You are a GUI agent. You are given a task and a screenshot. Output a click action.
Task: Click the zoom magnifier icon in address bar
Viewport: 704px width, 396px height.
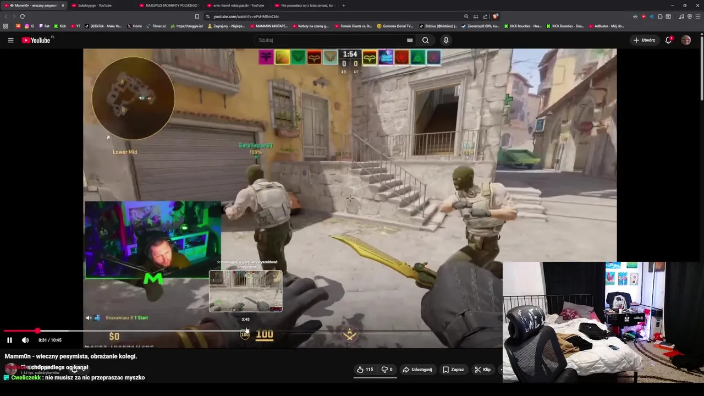point(466,16)
